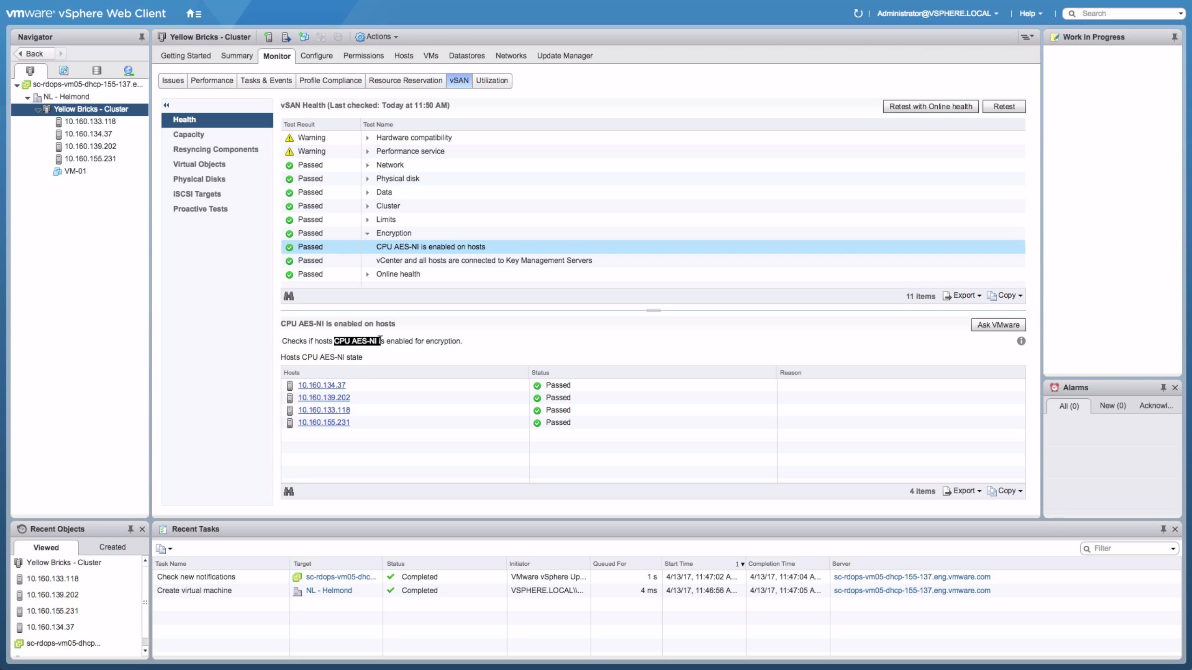Expand the Online health test group
The image size is (1192, 670).
coord(367,275)
